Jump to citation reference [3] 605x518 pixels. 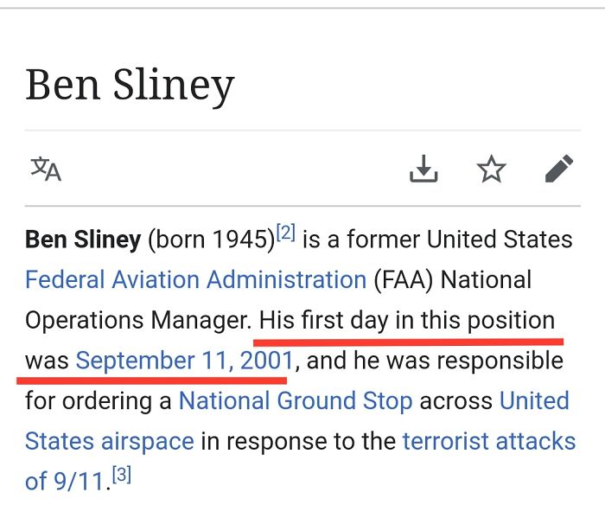pos(123,475)
